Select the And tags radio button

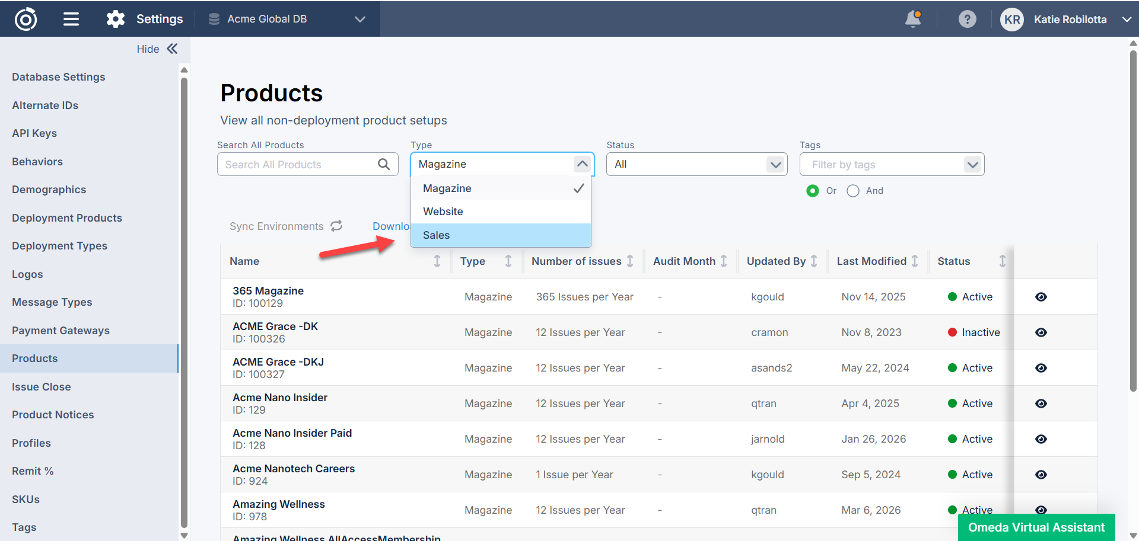[x=853, y=191]
